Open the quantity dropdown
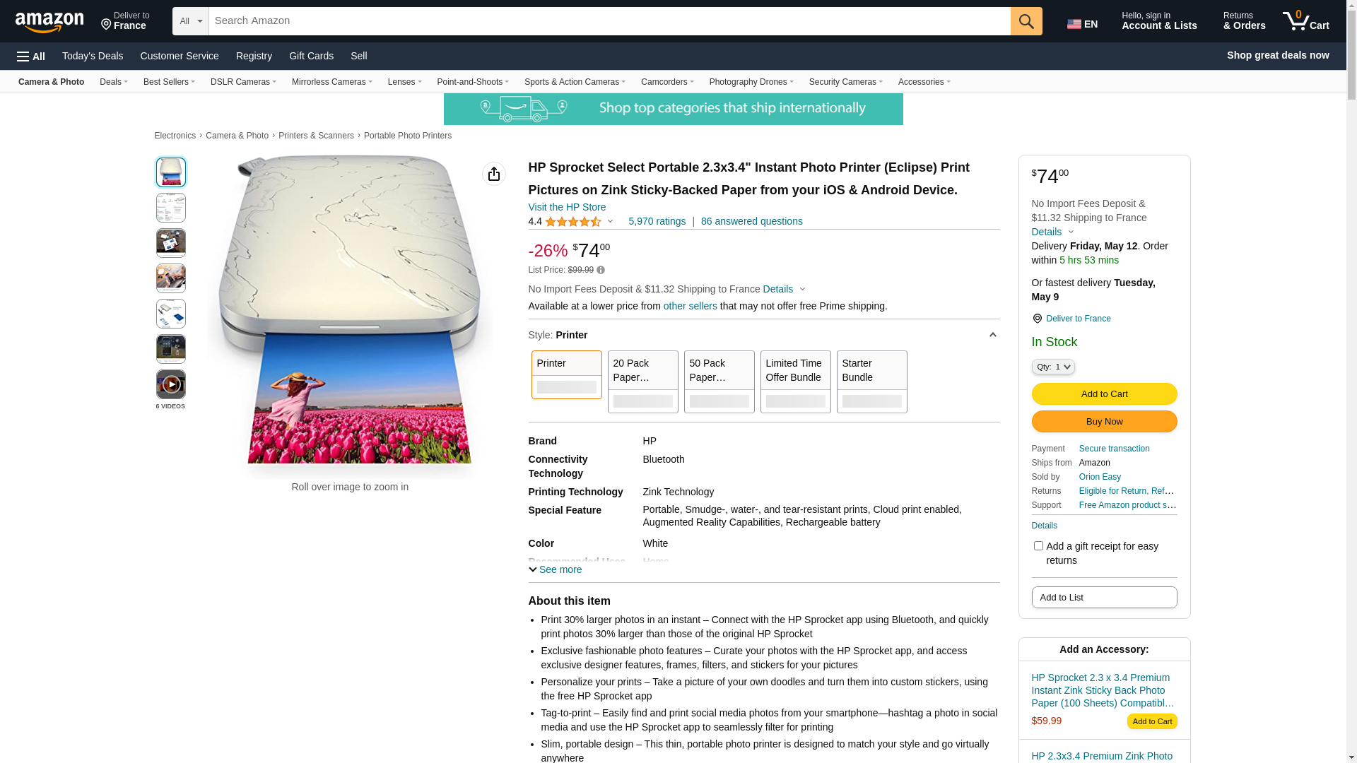 click(x=1053, y=367)
